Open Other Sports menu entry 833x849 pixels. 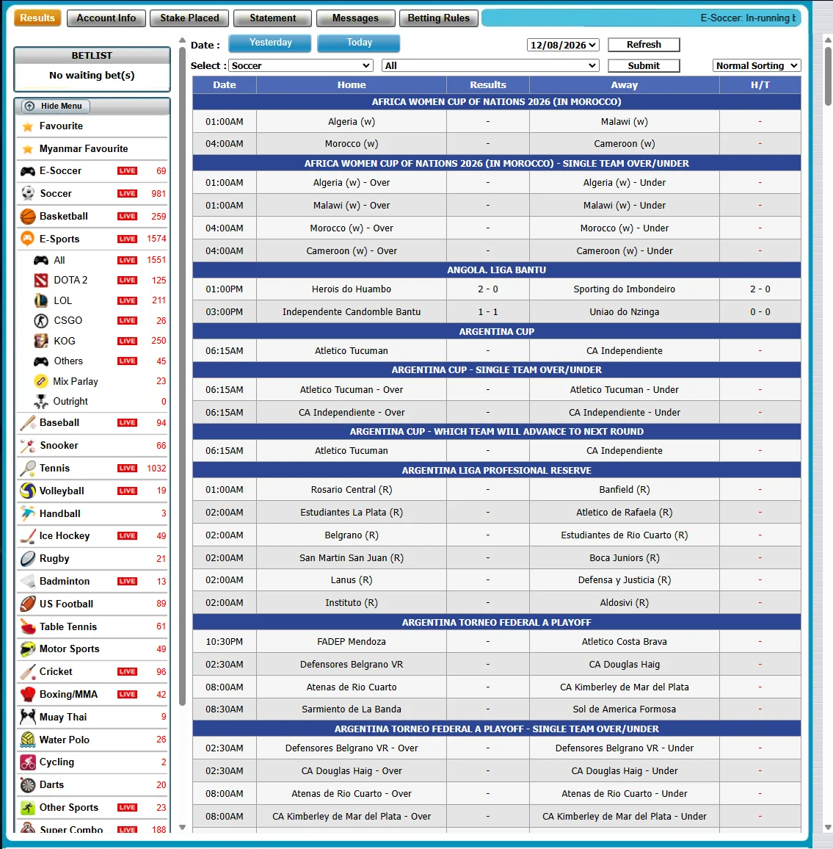click(92, 807)
